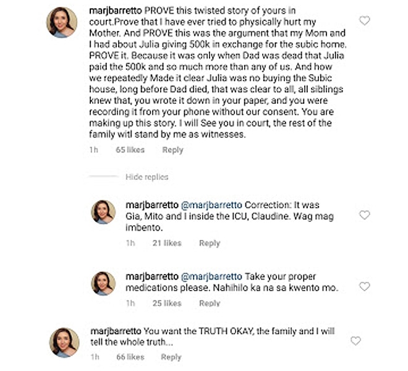The image size is (408, 371).
Task: View who gave 25 likes
Action: [167, 304]
